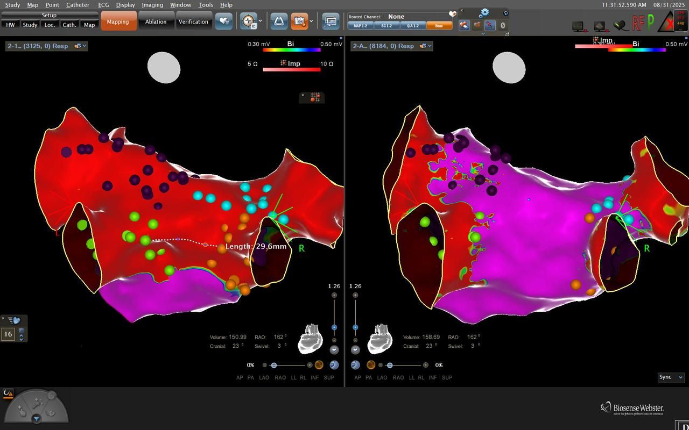This screenshot has width=689, height=430.
Task: Click the catheter arch toolbar icon
Action: 278,21
